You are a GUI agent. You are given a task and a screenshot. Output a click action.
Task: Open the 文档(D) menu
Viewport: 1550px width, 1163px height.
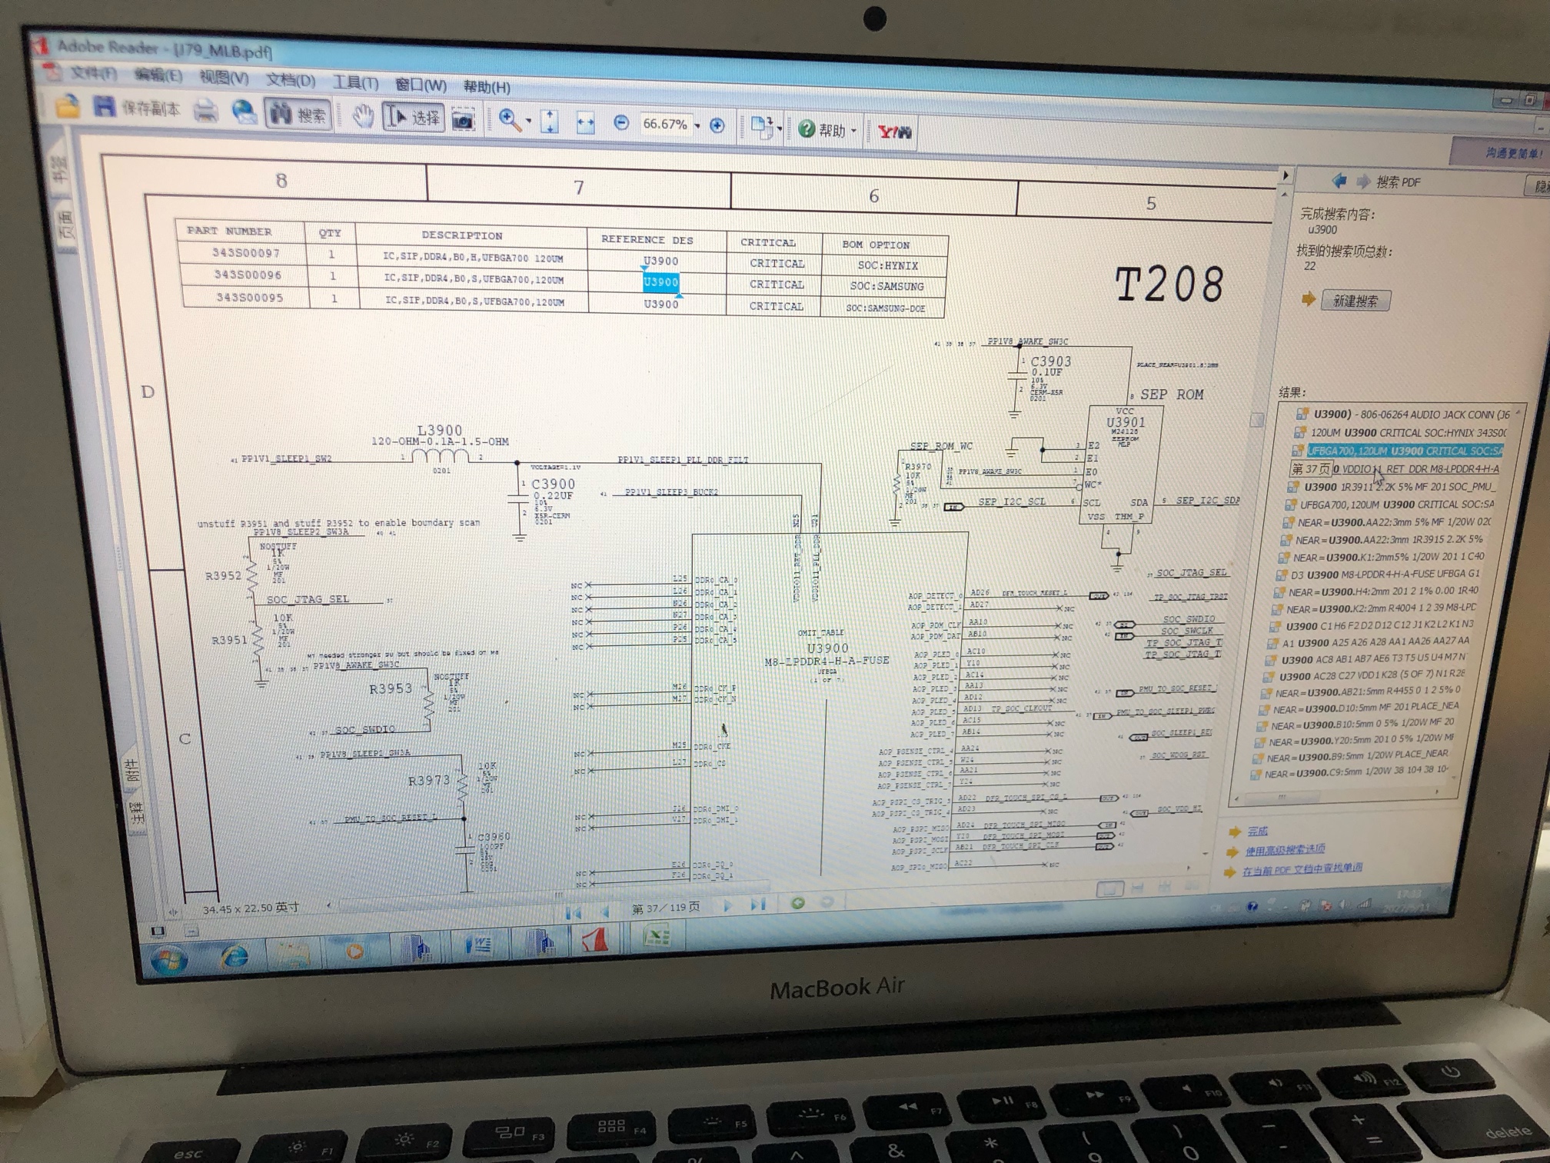pos(291,80)
